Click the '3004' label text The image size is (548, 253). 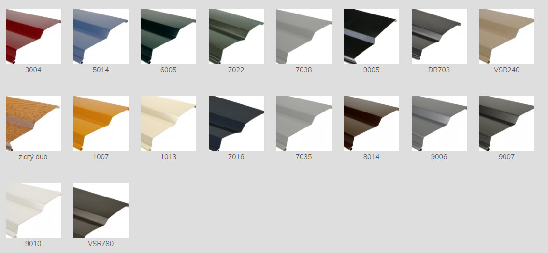pyautogui.click(x=33, y=70)
